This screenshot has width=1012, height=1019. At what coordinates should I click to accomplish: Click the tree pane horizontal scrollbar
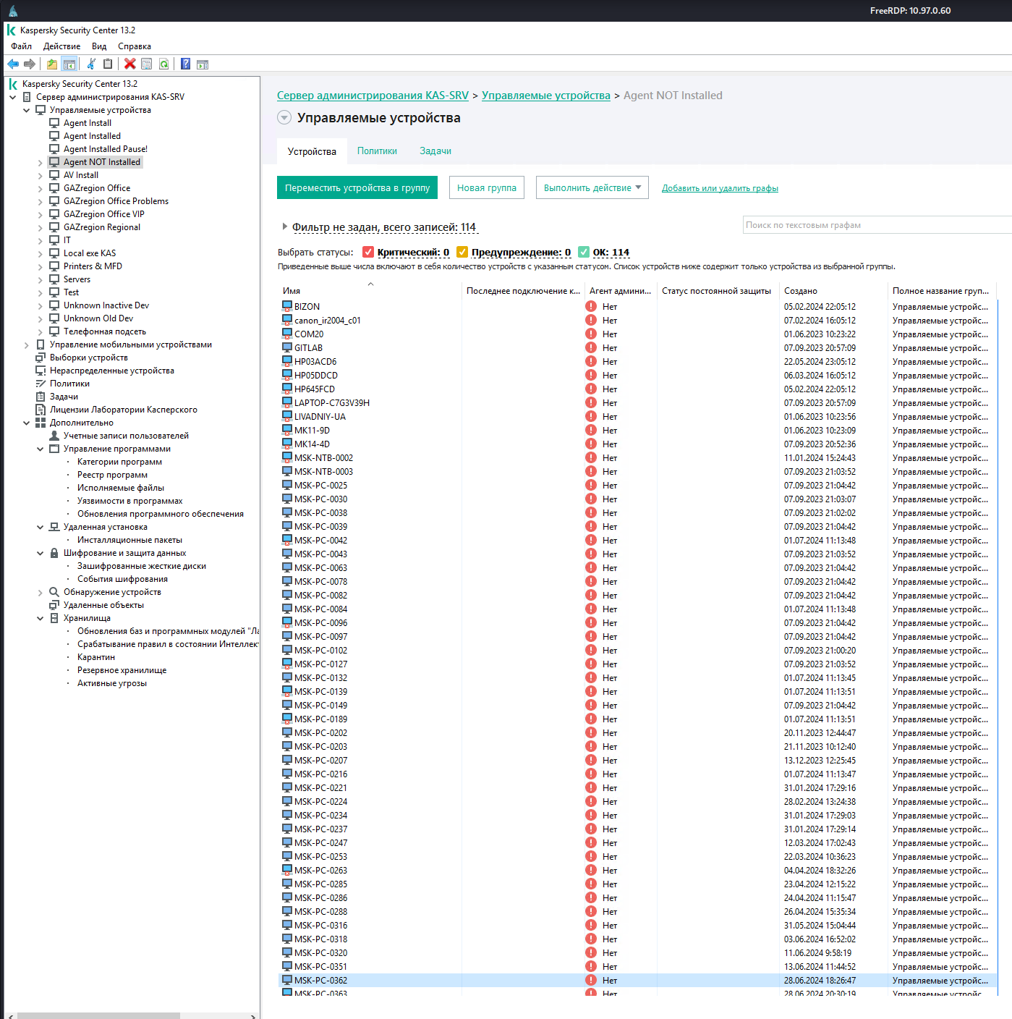pyautogui.click(x=130, y=1015)
